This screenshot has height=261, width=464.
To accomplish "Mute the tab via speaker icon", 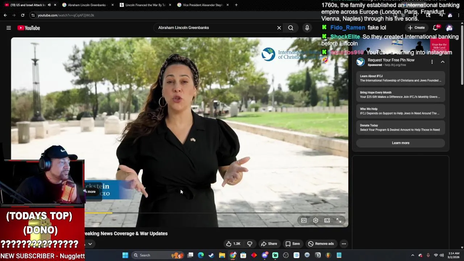I will [x=49, y=5].
